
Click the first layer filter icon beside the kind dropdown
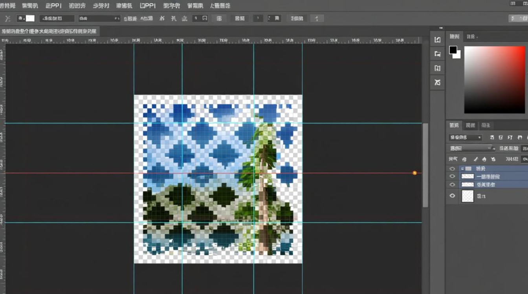pos(492,138)
